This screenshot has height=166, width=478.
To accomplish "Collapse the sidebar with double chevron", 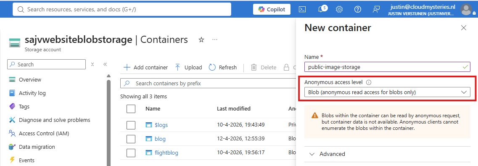I will [x=105, y=64].
